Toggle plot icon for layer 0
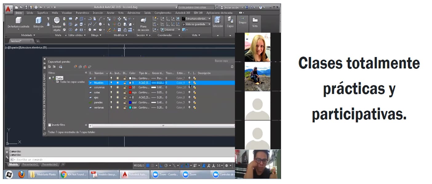 [189, 78]
